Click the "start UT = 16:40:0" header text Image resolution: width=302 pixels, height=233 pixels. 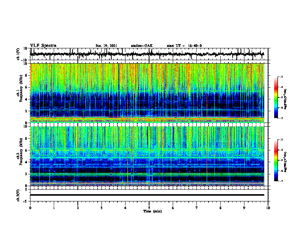point(184,46)
